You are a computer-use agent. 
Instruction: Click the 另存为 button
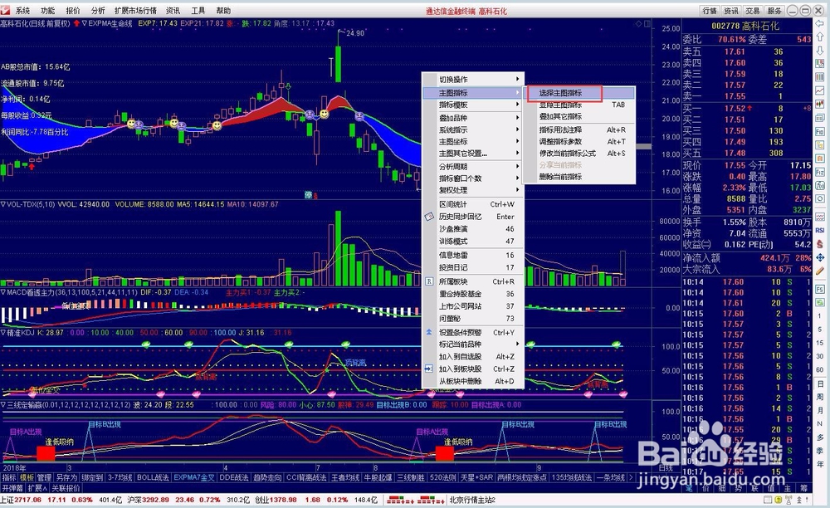tap(66, 477)
